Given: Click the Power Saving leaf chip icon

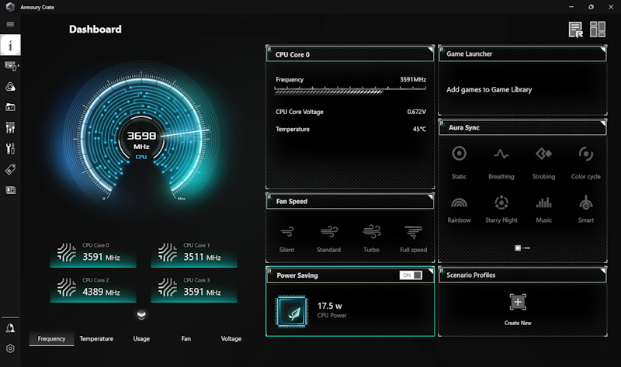Looking at the screenshot, I should pyautogui.click(x=293, y=311).
